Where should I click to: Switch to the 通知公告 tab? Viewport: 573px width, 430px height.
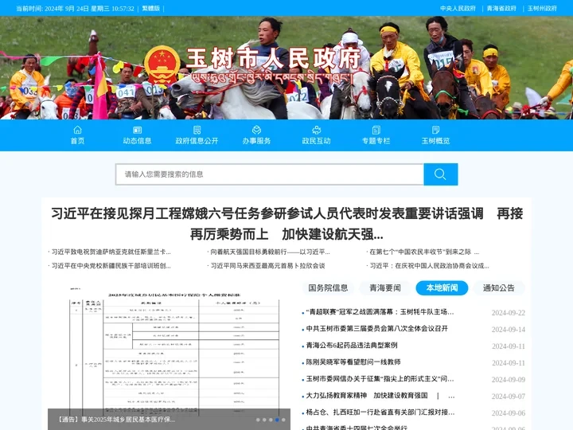499,287
